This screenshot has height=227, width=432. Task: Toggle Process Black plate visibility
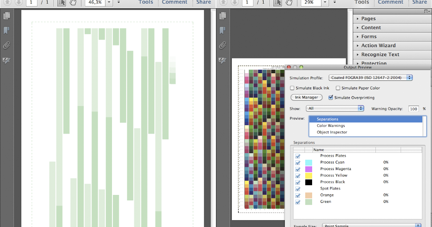(298, 182)
